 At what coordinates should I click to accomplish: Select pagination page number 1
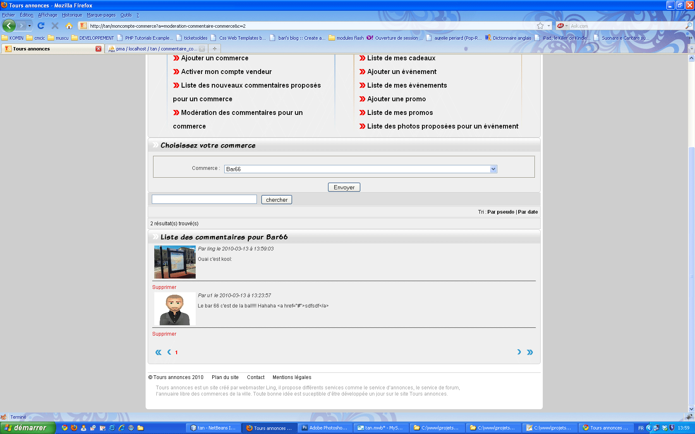tap(176, 353)
